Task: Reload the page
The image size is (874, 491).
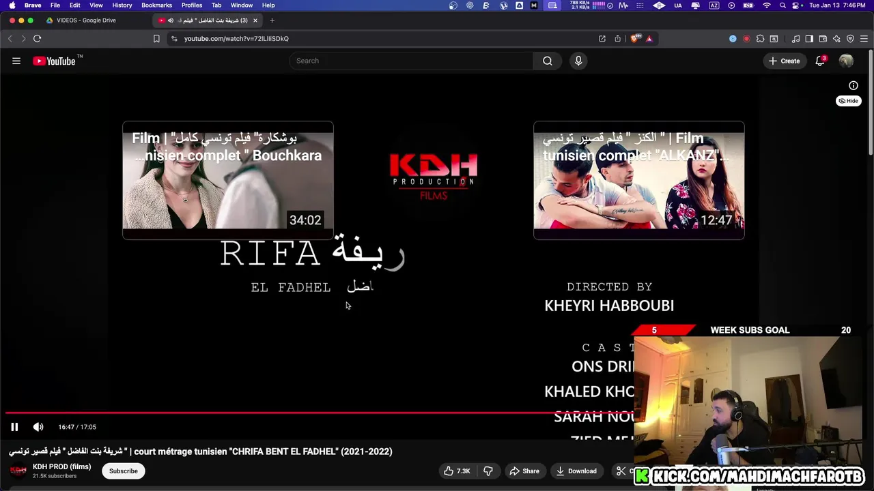Action: click(x=38, y=39)
